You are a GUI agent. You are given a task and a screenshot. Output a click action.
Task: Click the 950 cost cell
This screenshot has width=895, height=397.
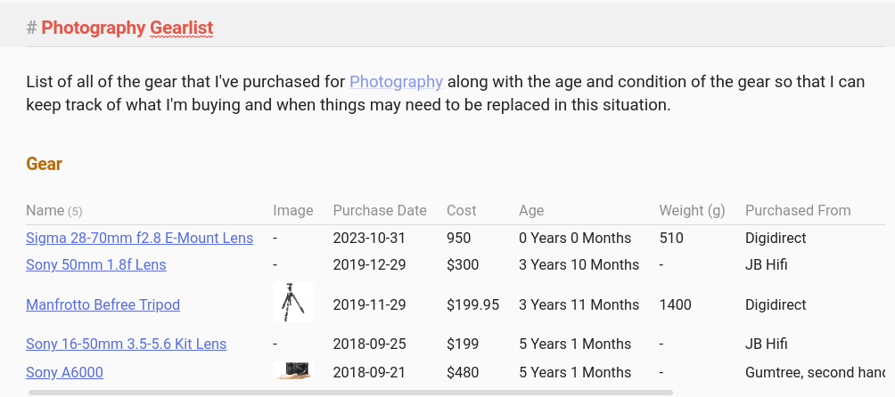tap(459, 238)
